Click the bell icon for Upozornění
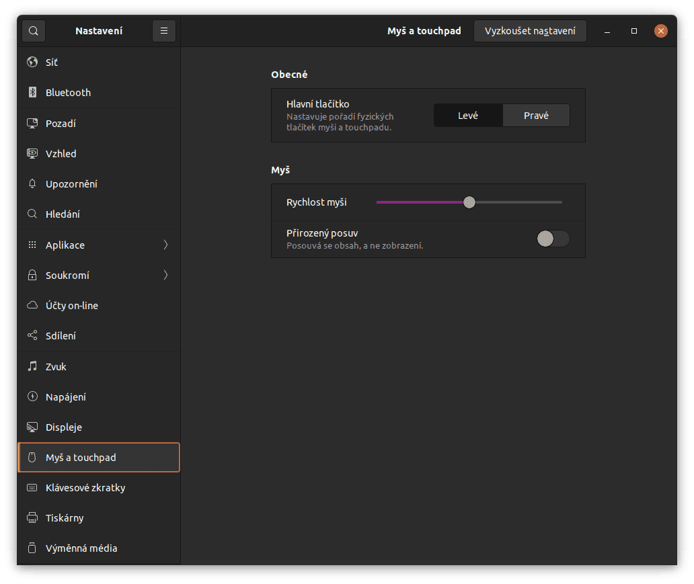 (x=32, y=184)
